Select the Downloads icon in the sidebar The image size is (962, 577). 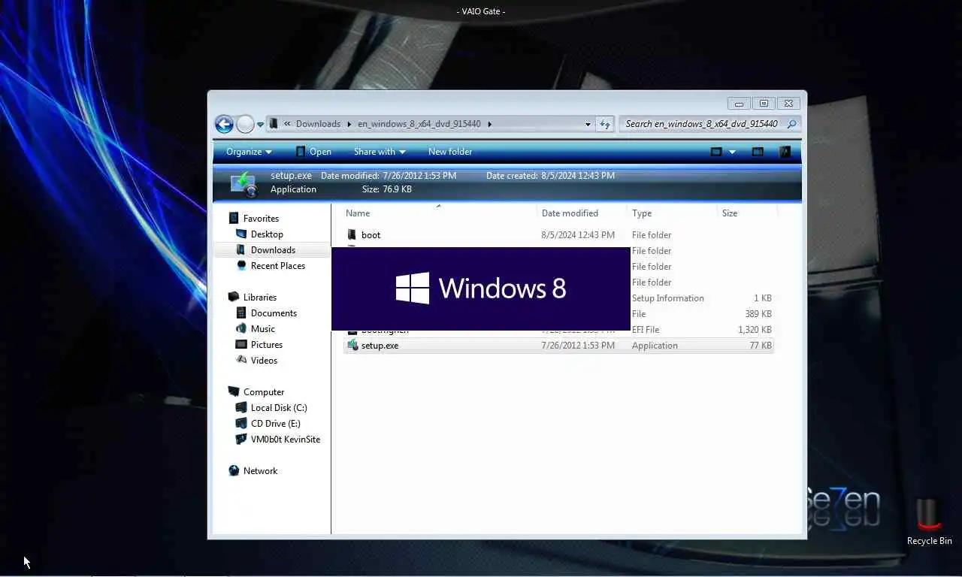pos(241,249)
